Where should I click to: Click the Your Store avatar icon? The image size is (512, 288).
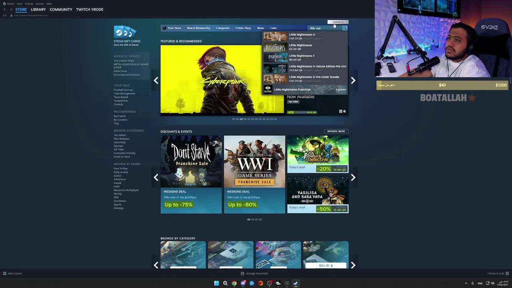tap(164, 28)
